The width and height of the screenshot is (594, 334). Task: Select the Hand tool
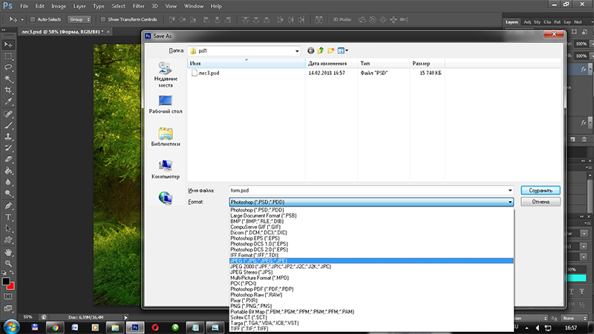[x=8, y=252]
